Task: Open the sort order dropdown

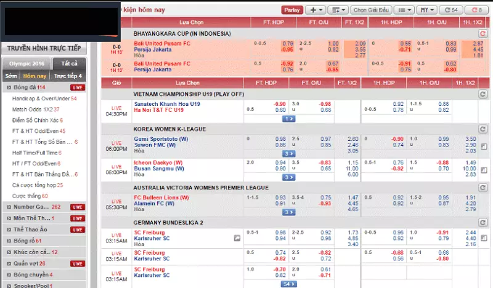Action: 337,10
